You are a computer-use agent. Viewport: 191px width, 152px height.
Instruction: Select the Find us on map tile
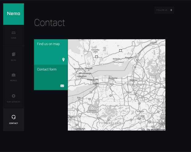(51, 52)
